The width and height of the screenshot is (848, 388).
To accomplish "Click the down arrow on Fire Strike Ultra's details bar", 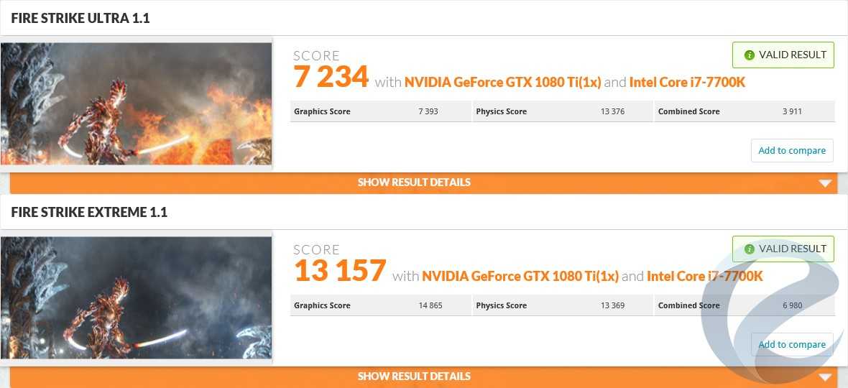I will click(x=825, y=183).
